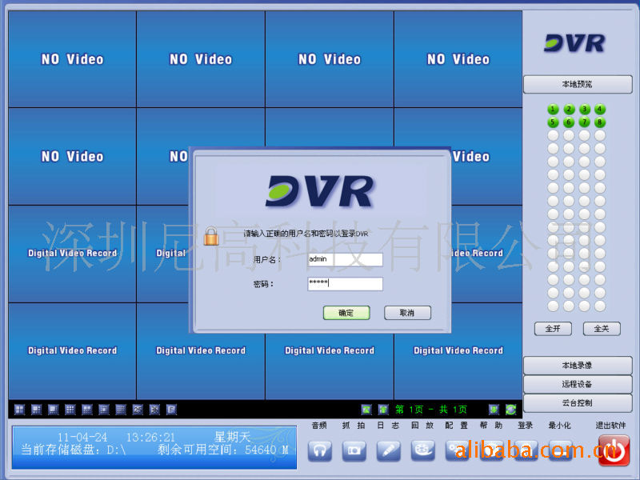Image resolution: width=640 pixels, height=480 pixels.
Task: Click the time '13:26:21' in status panel
Action: click(150, 438)
